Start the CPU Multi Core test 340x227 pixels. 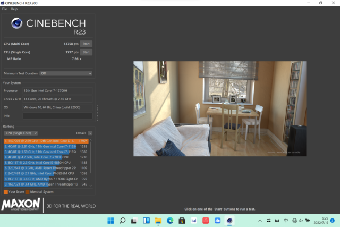coord(86,44)
